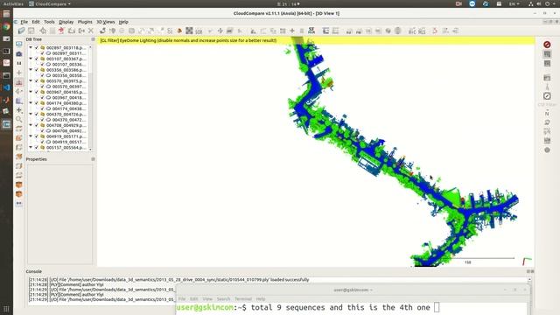
Task: Toggle the 004919_00517... cloud checkbox
Action: (42, 142)
